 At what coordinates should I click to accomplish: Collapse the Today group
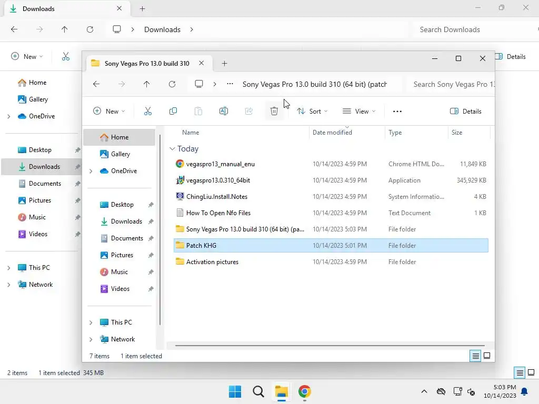click(x=172, y=149)
